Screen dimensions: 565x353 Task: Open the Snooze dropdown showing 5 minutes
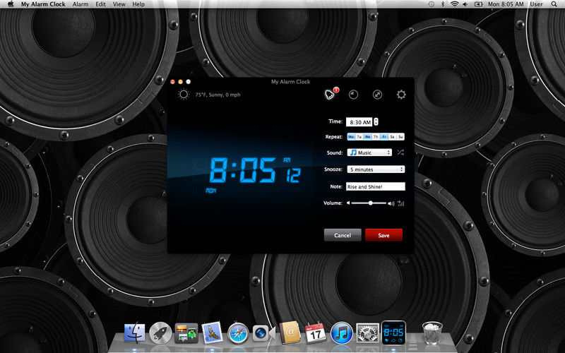(x=376, y=169)
